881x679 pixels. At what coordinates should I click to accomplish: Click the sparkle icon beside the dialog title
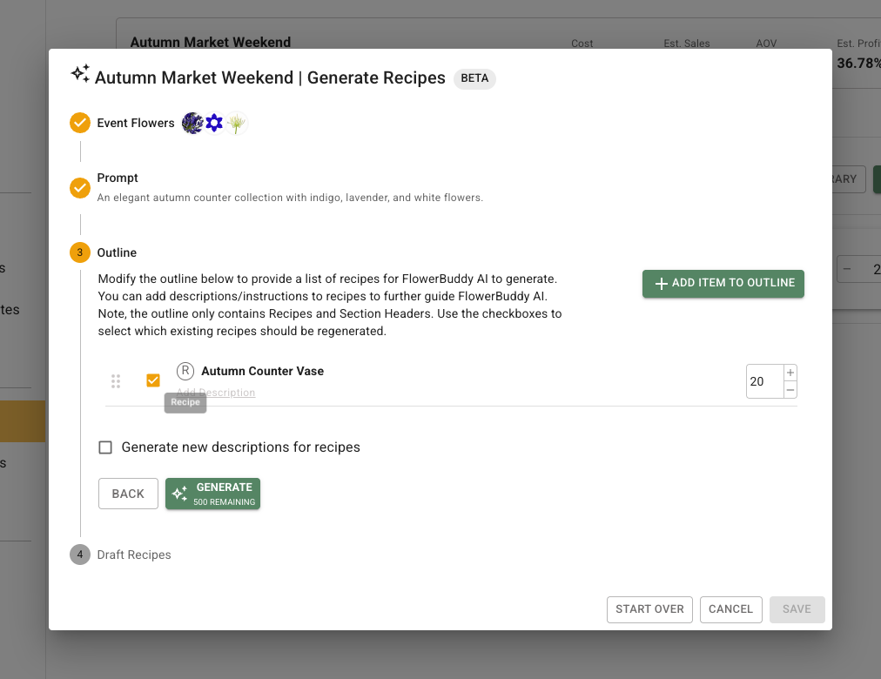point(80,74)
